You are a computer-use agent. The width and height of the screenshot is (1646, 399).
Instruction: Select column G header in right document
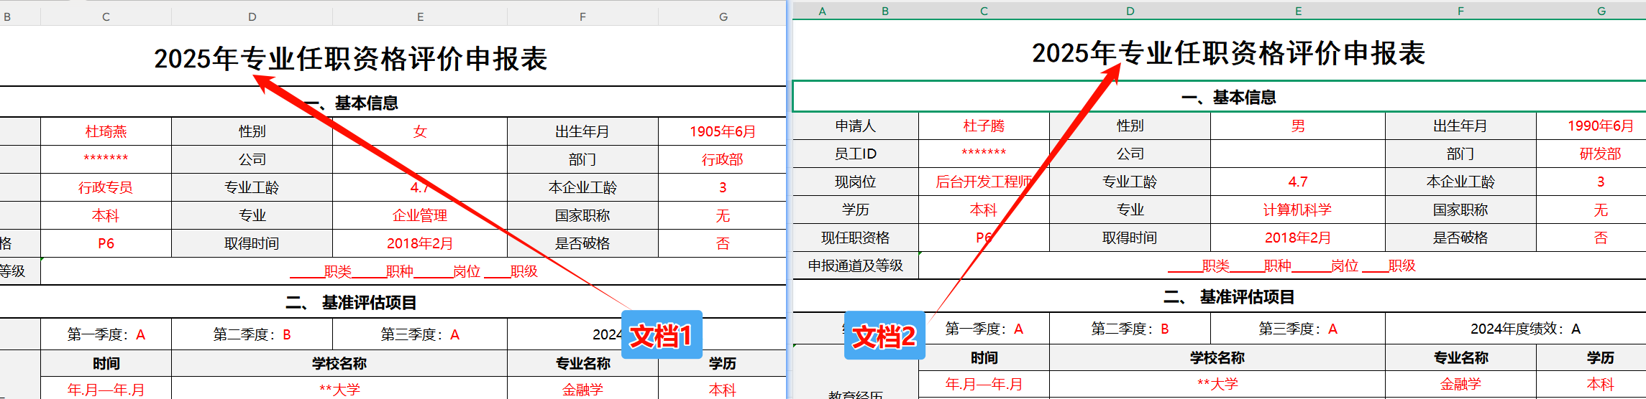pyautogui.click(x=1601, y=11)
